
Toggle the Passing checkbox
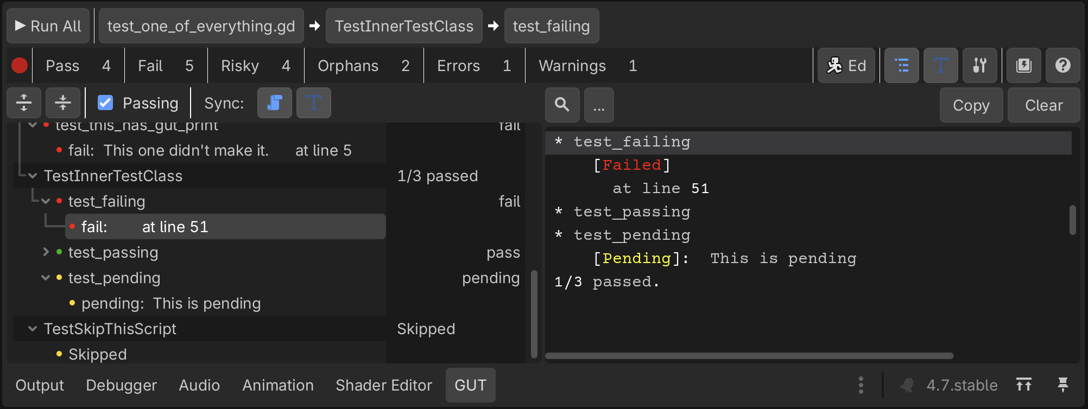click(x=105, y=103)
